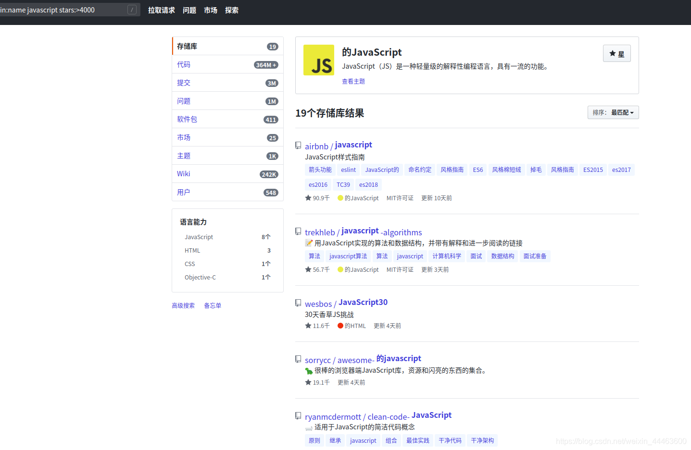
Task: Click the es2017 topic tag
Action: pos(621,170)
